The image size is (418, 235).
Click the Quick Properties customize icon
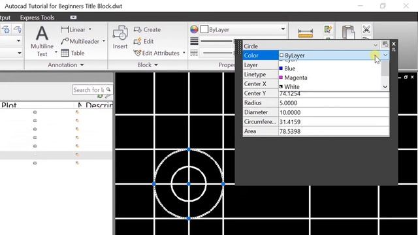[x=385, y=44]
